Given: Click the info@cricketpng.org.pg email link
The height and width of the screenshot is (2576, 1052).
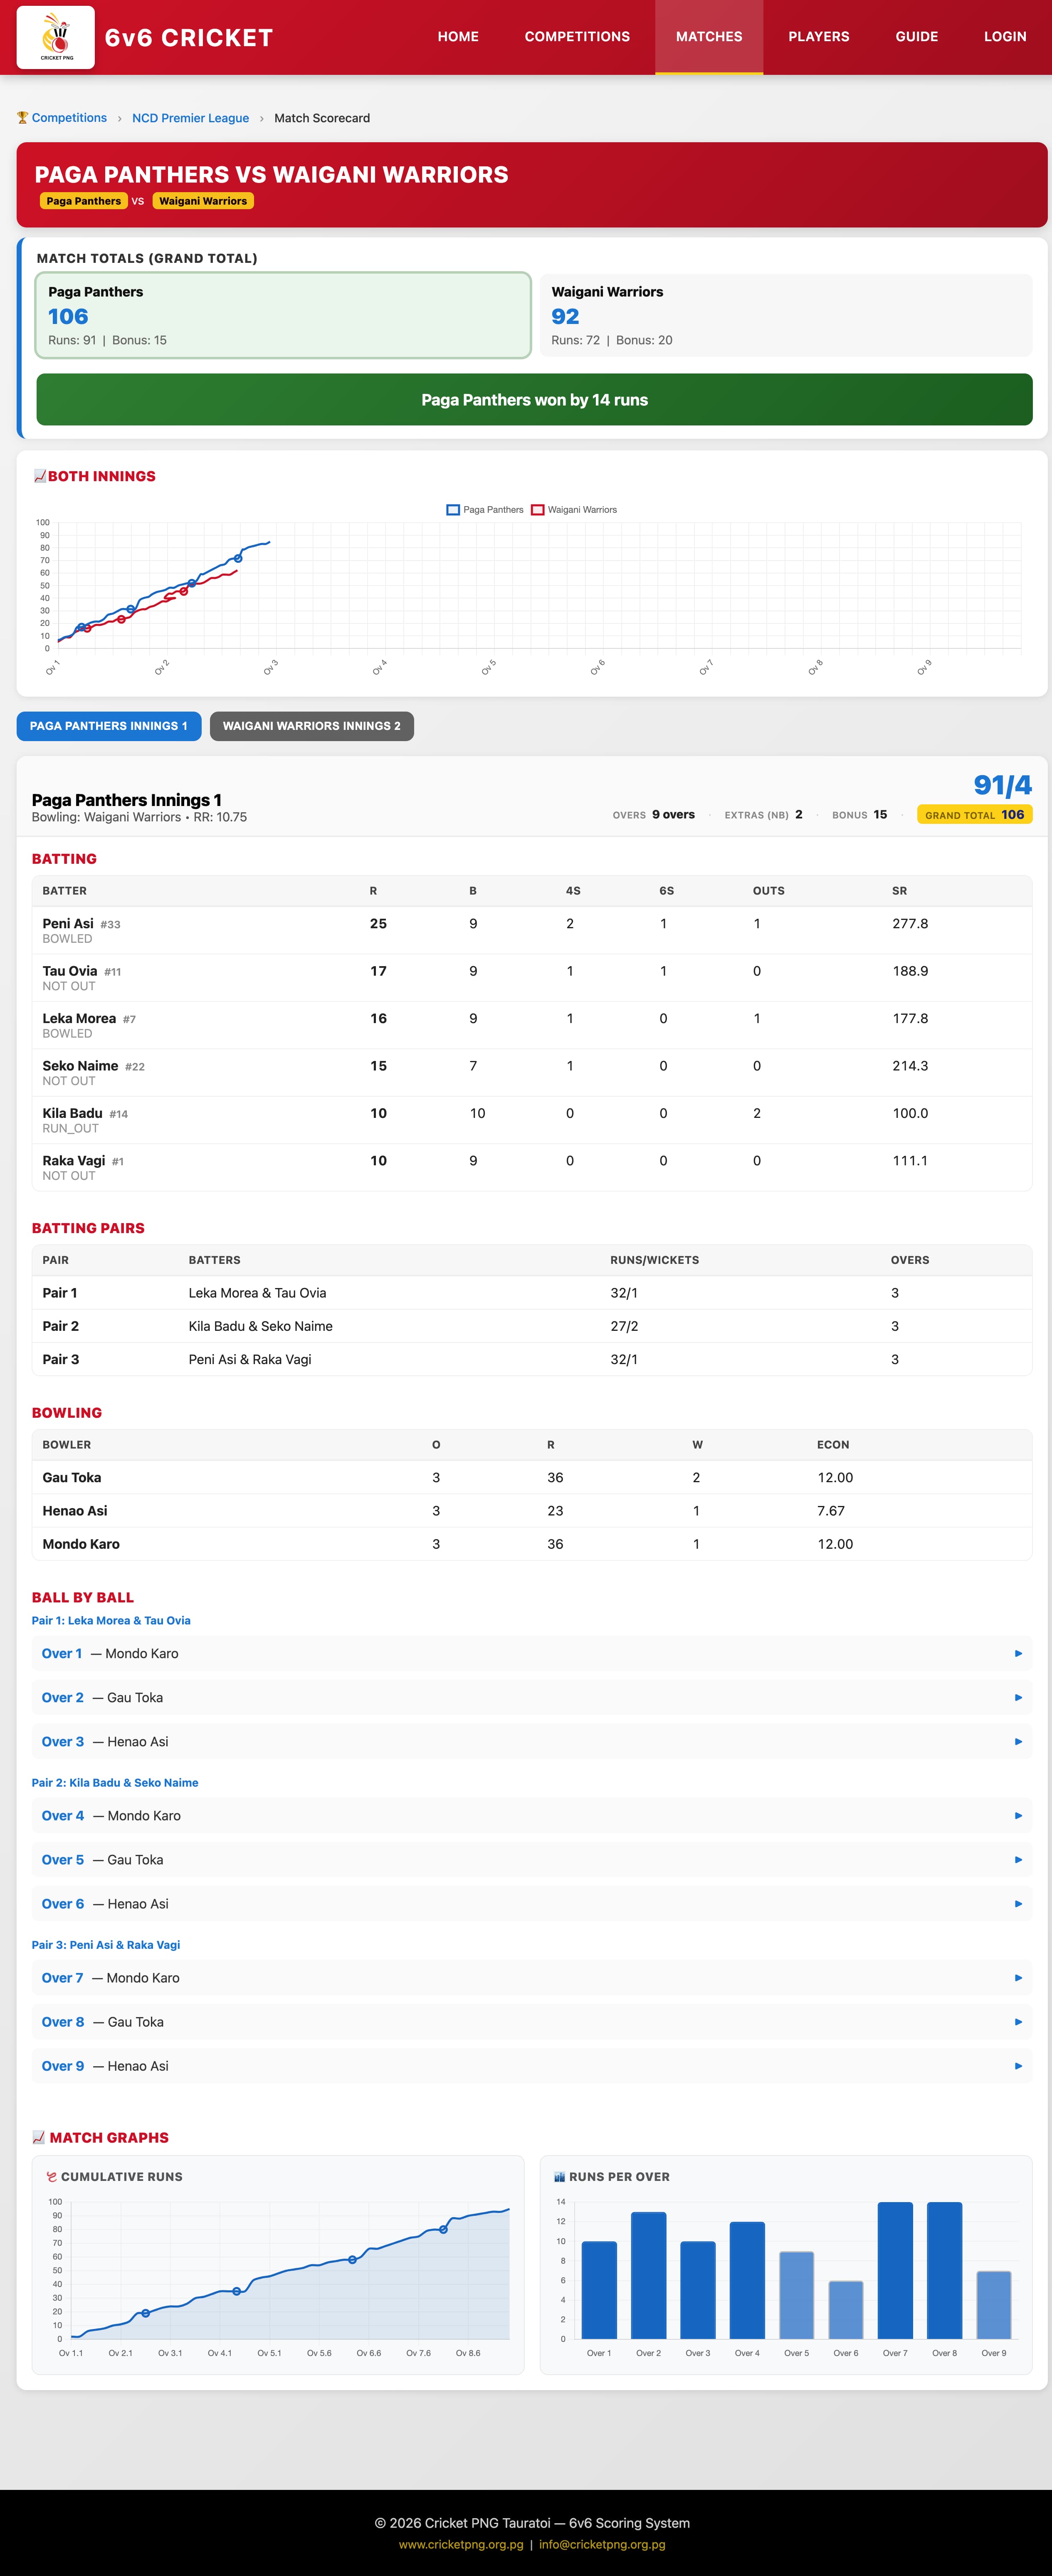Looking at the screenshot, I should [x=602, y=2544].
